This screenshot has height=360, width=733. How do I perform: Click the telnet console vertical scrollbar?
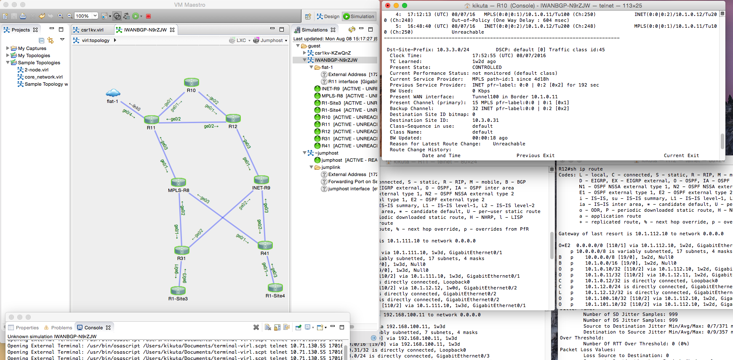(722, 141)
